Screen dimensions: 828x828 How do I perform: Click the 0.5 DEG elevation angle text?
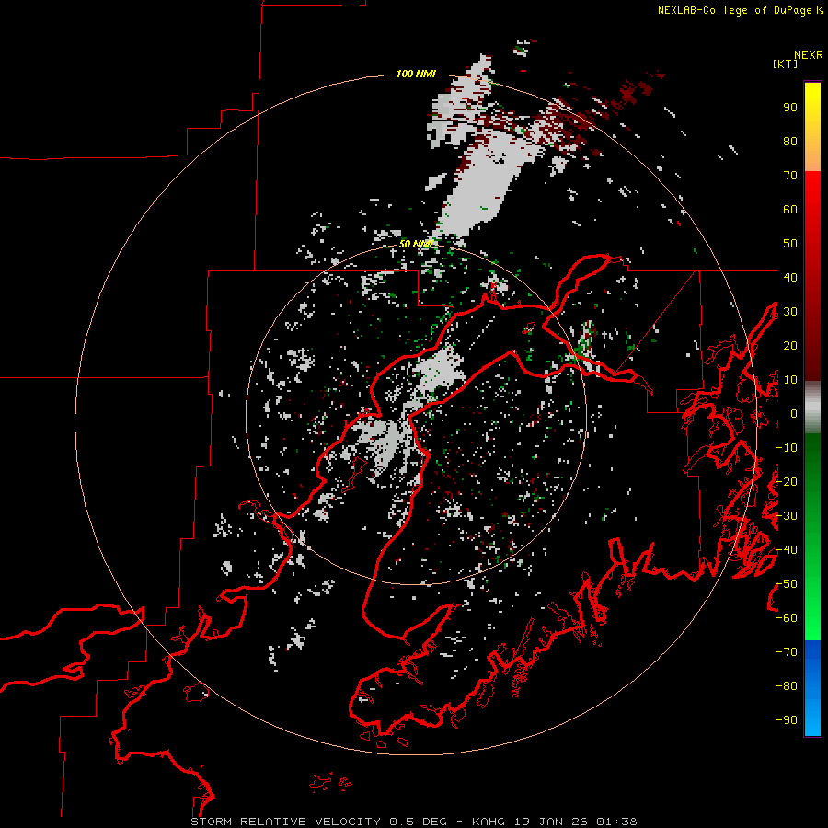419,822
